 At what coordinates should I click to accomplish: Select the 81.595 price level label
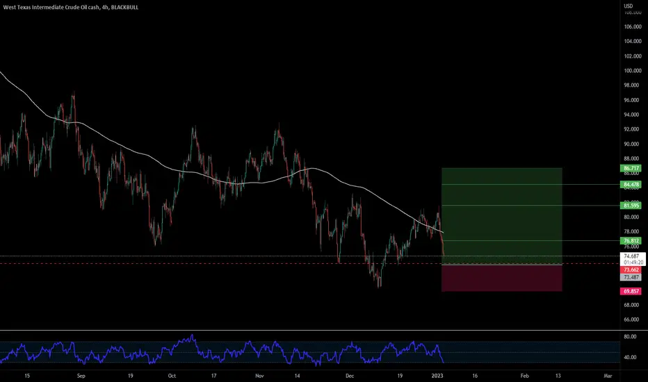pos(631,206)
